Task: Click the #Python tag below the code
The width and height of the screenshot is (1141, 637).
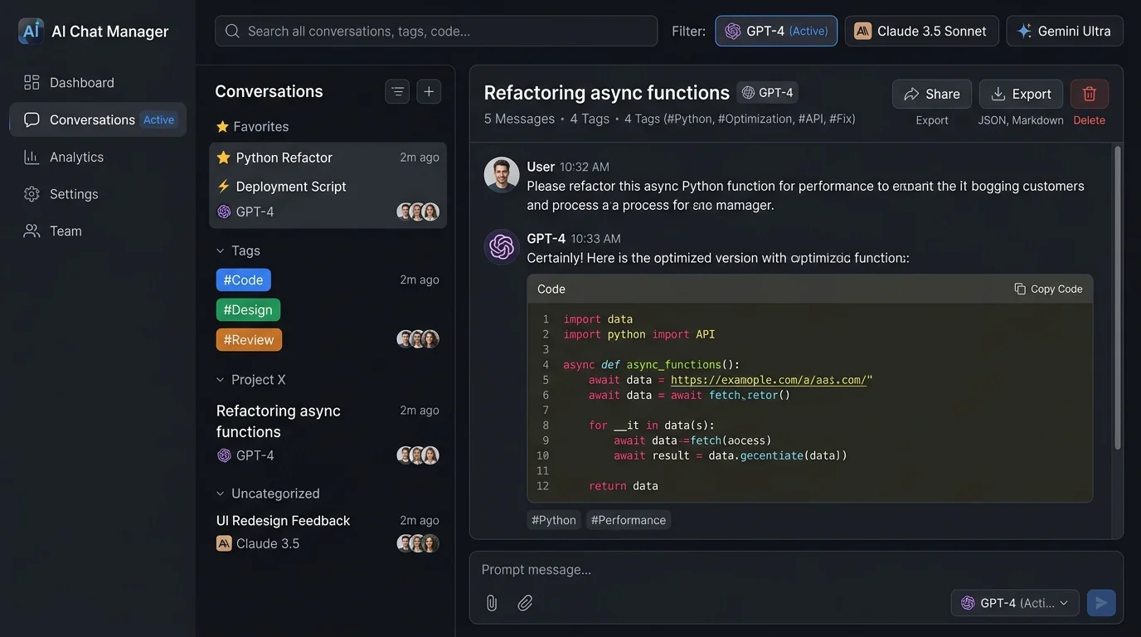Action: point(553,520)
